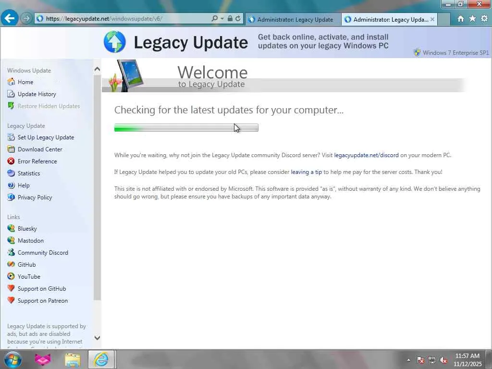This screenshot has width=492, height=369.
Task: Click the Home sidebar icon
Action: [x=11, y=82]
